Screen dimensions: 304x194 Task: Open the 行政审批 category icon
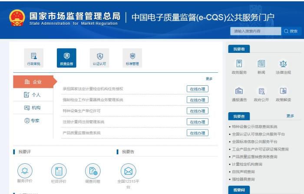pos(34,58)
